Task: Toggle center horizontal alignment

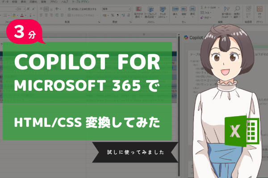Action: point(46,15)
